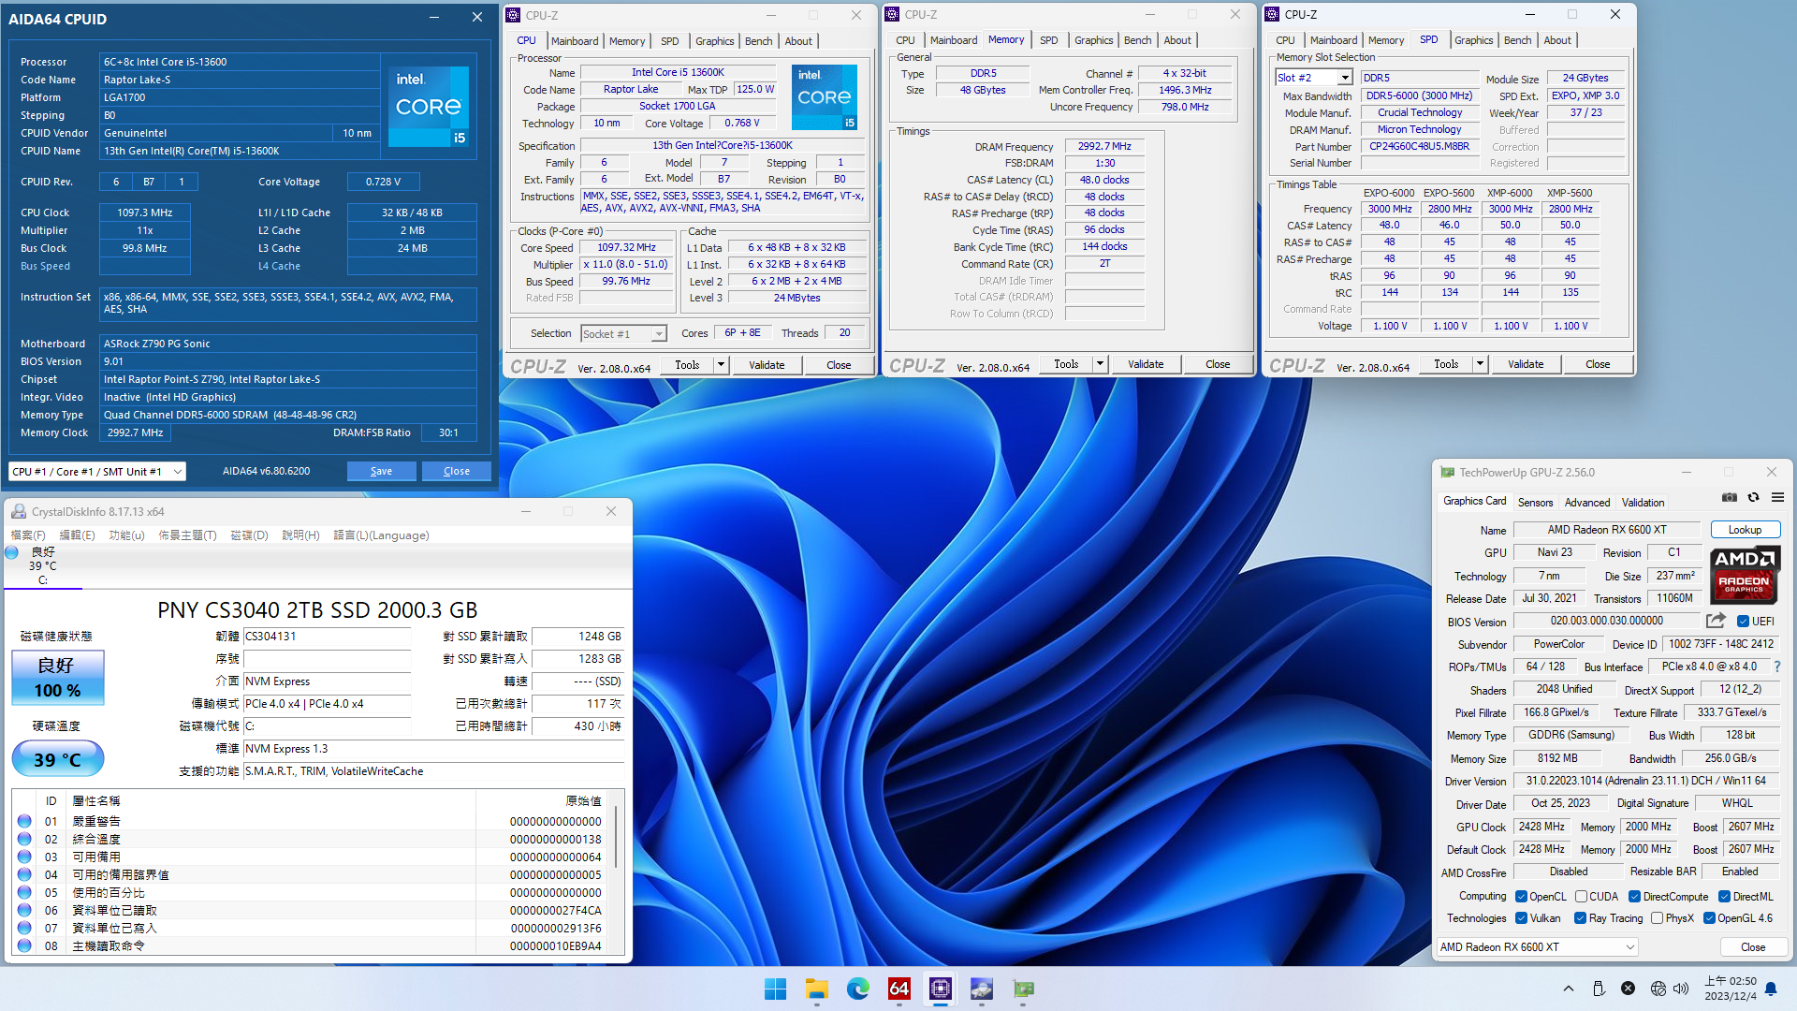Open notifications bell icon in the tray

click(1771, 989)
